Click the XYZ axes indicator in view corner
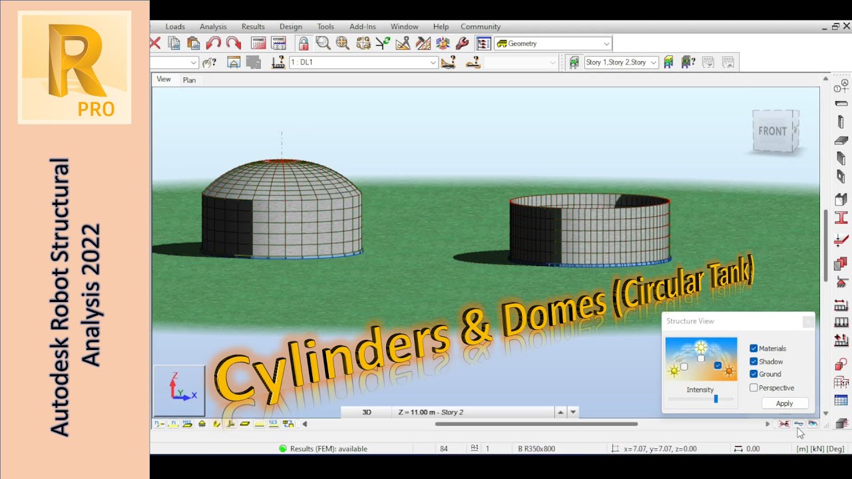The image size is (852, 479). [180, 391]
